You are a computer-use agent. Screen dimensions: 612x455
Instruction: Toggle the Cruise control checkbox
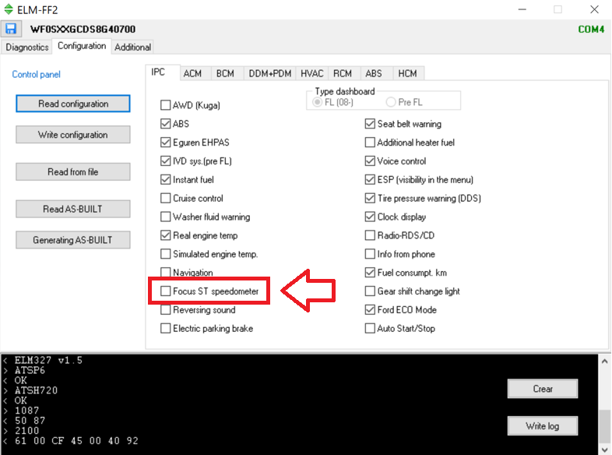pyautogui.click(x=165, y=199)
